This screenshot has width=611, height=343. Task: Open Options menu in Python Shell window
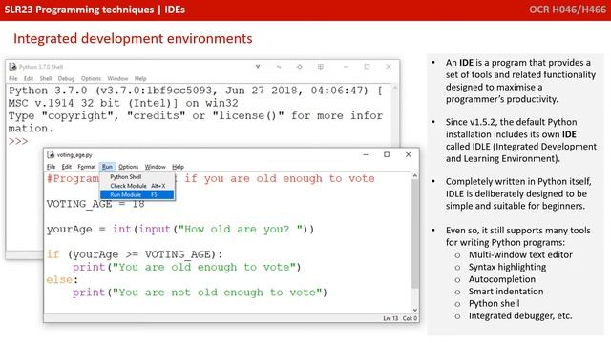[x=91, y=78]
